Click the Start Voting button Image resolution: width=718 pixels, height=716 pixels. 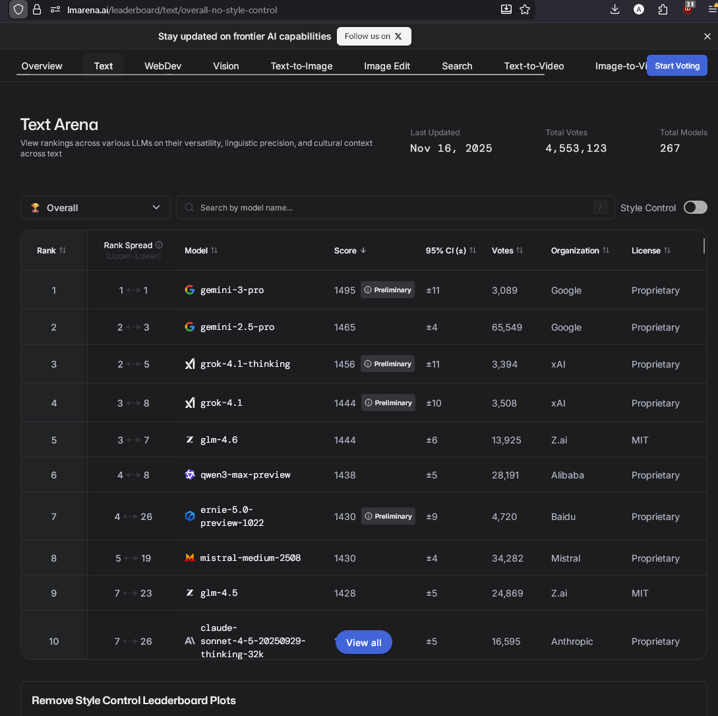(676, 65)
